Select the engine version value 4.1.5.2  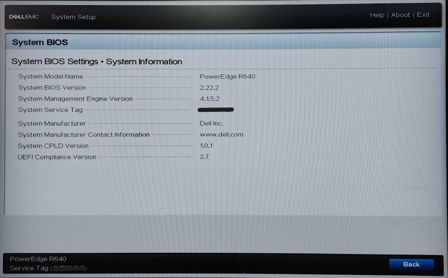point(209,99)
